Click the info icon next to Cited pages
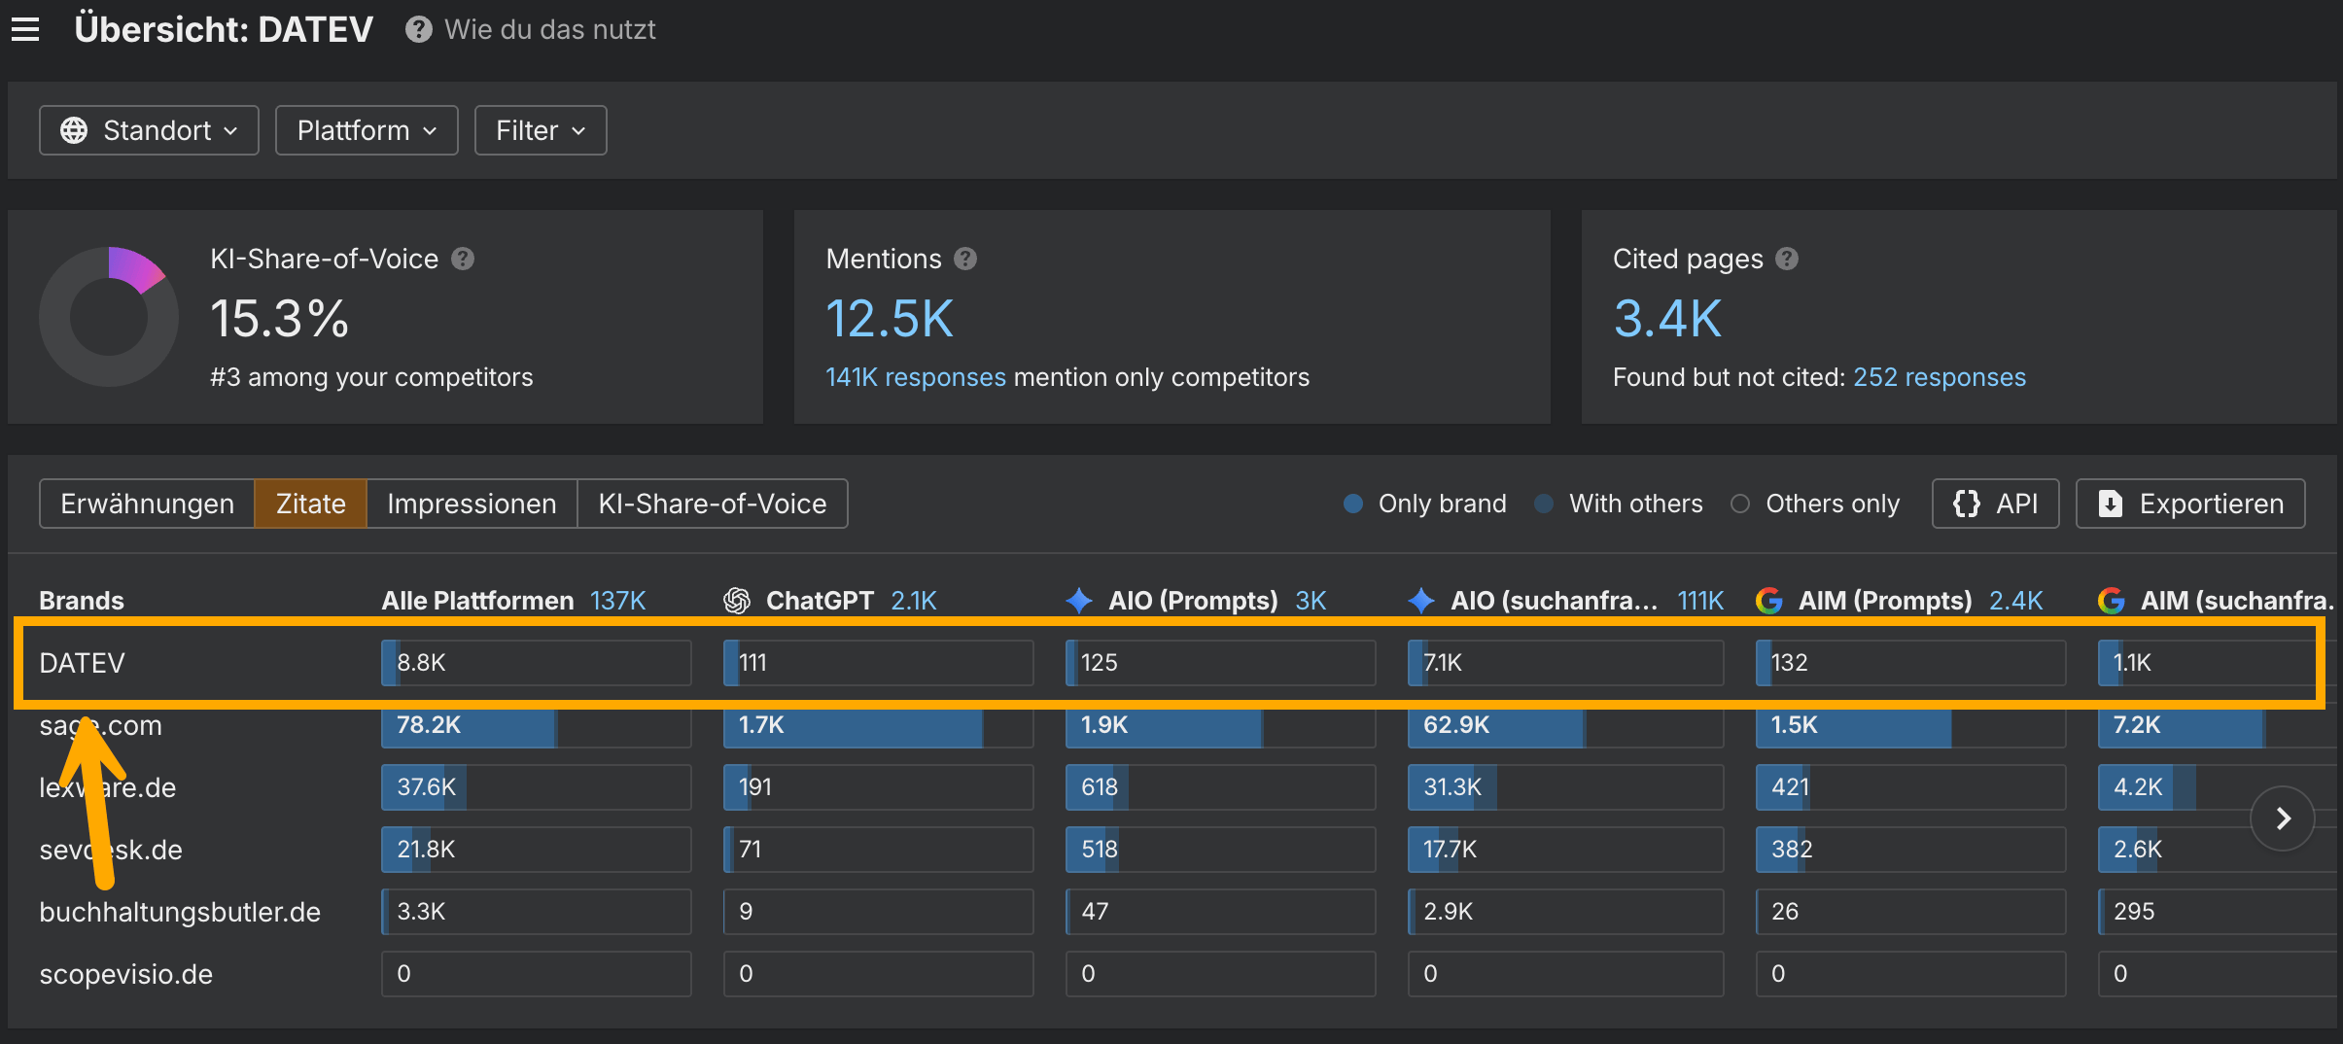This screenshot has width=2343, height=1044. pos(1787,259)
